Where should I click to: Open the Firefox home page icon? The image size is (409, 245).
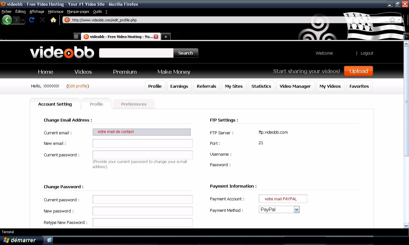point(53,20)
